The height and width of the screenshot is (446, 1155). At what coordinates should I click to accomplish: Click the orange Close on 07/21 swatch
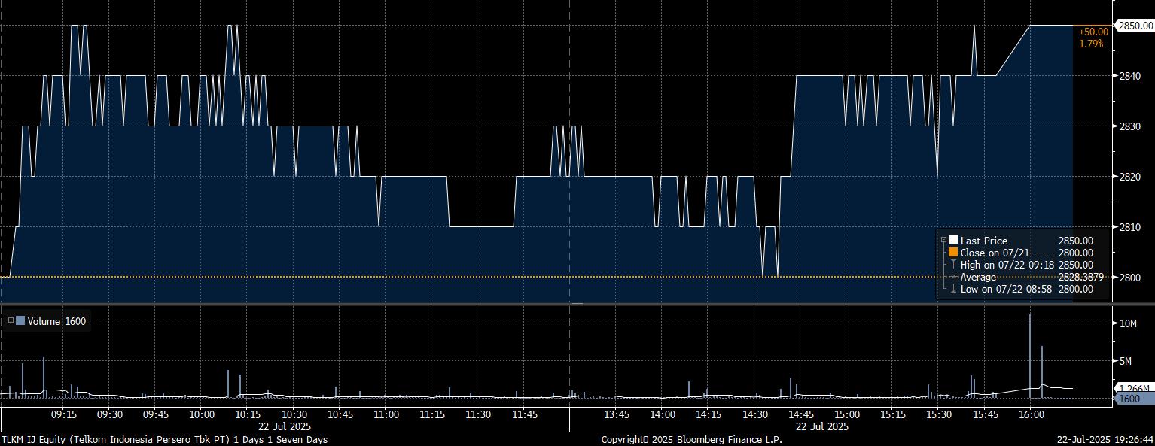point(953,253)
